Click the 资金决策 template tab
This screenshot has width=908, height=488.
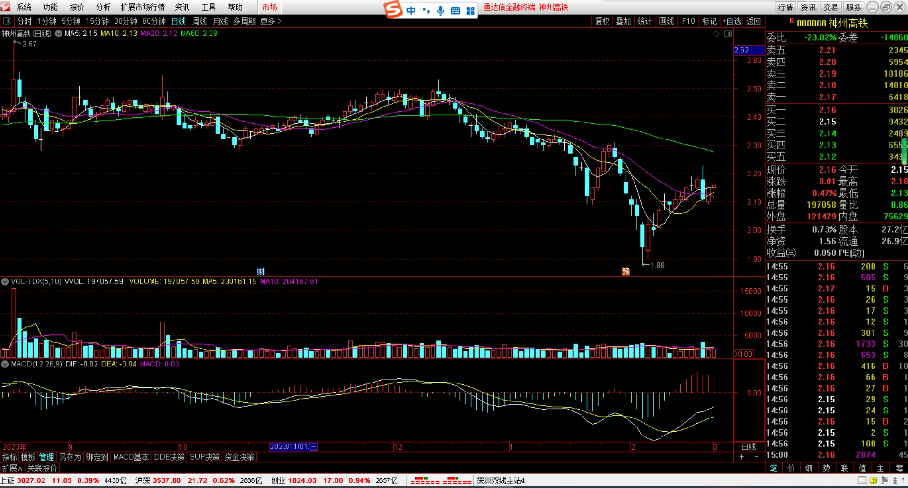coord(239,457)
